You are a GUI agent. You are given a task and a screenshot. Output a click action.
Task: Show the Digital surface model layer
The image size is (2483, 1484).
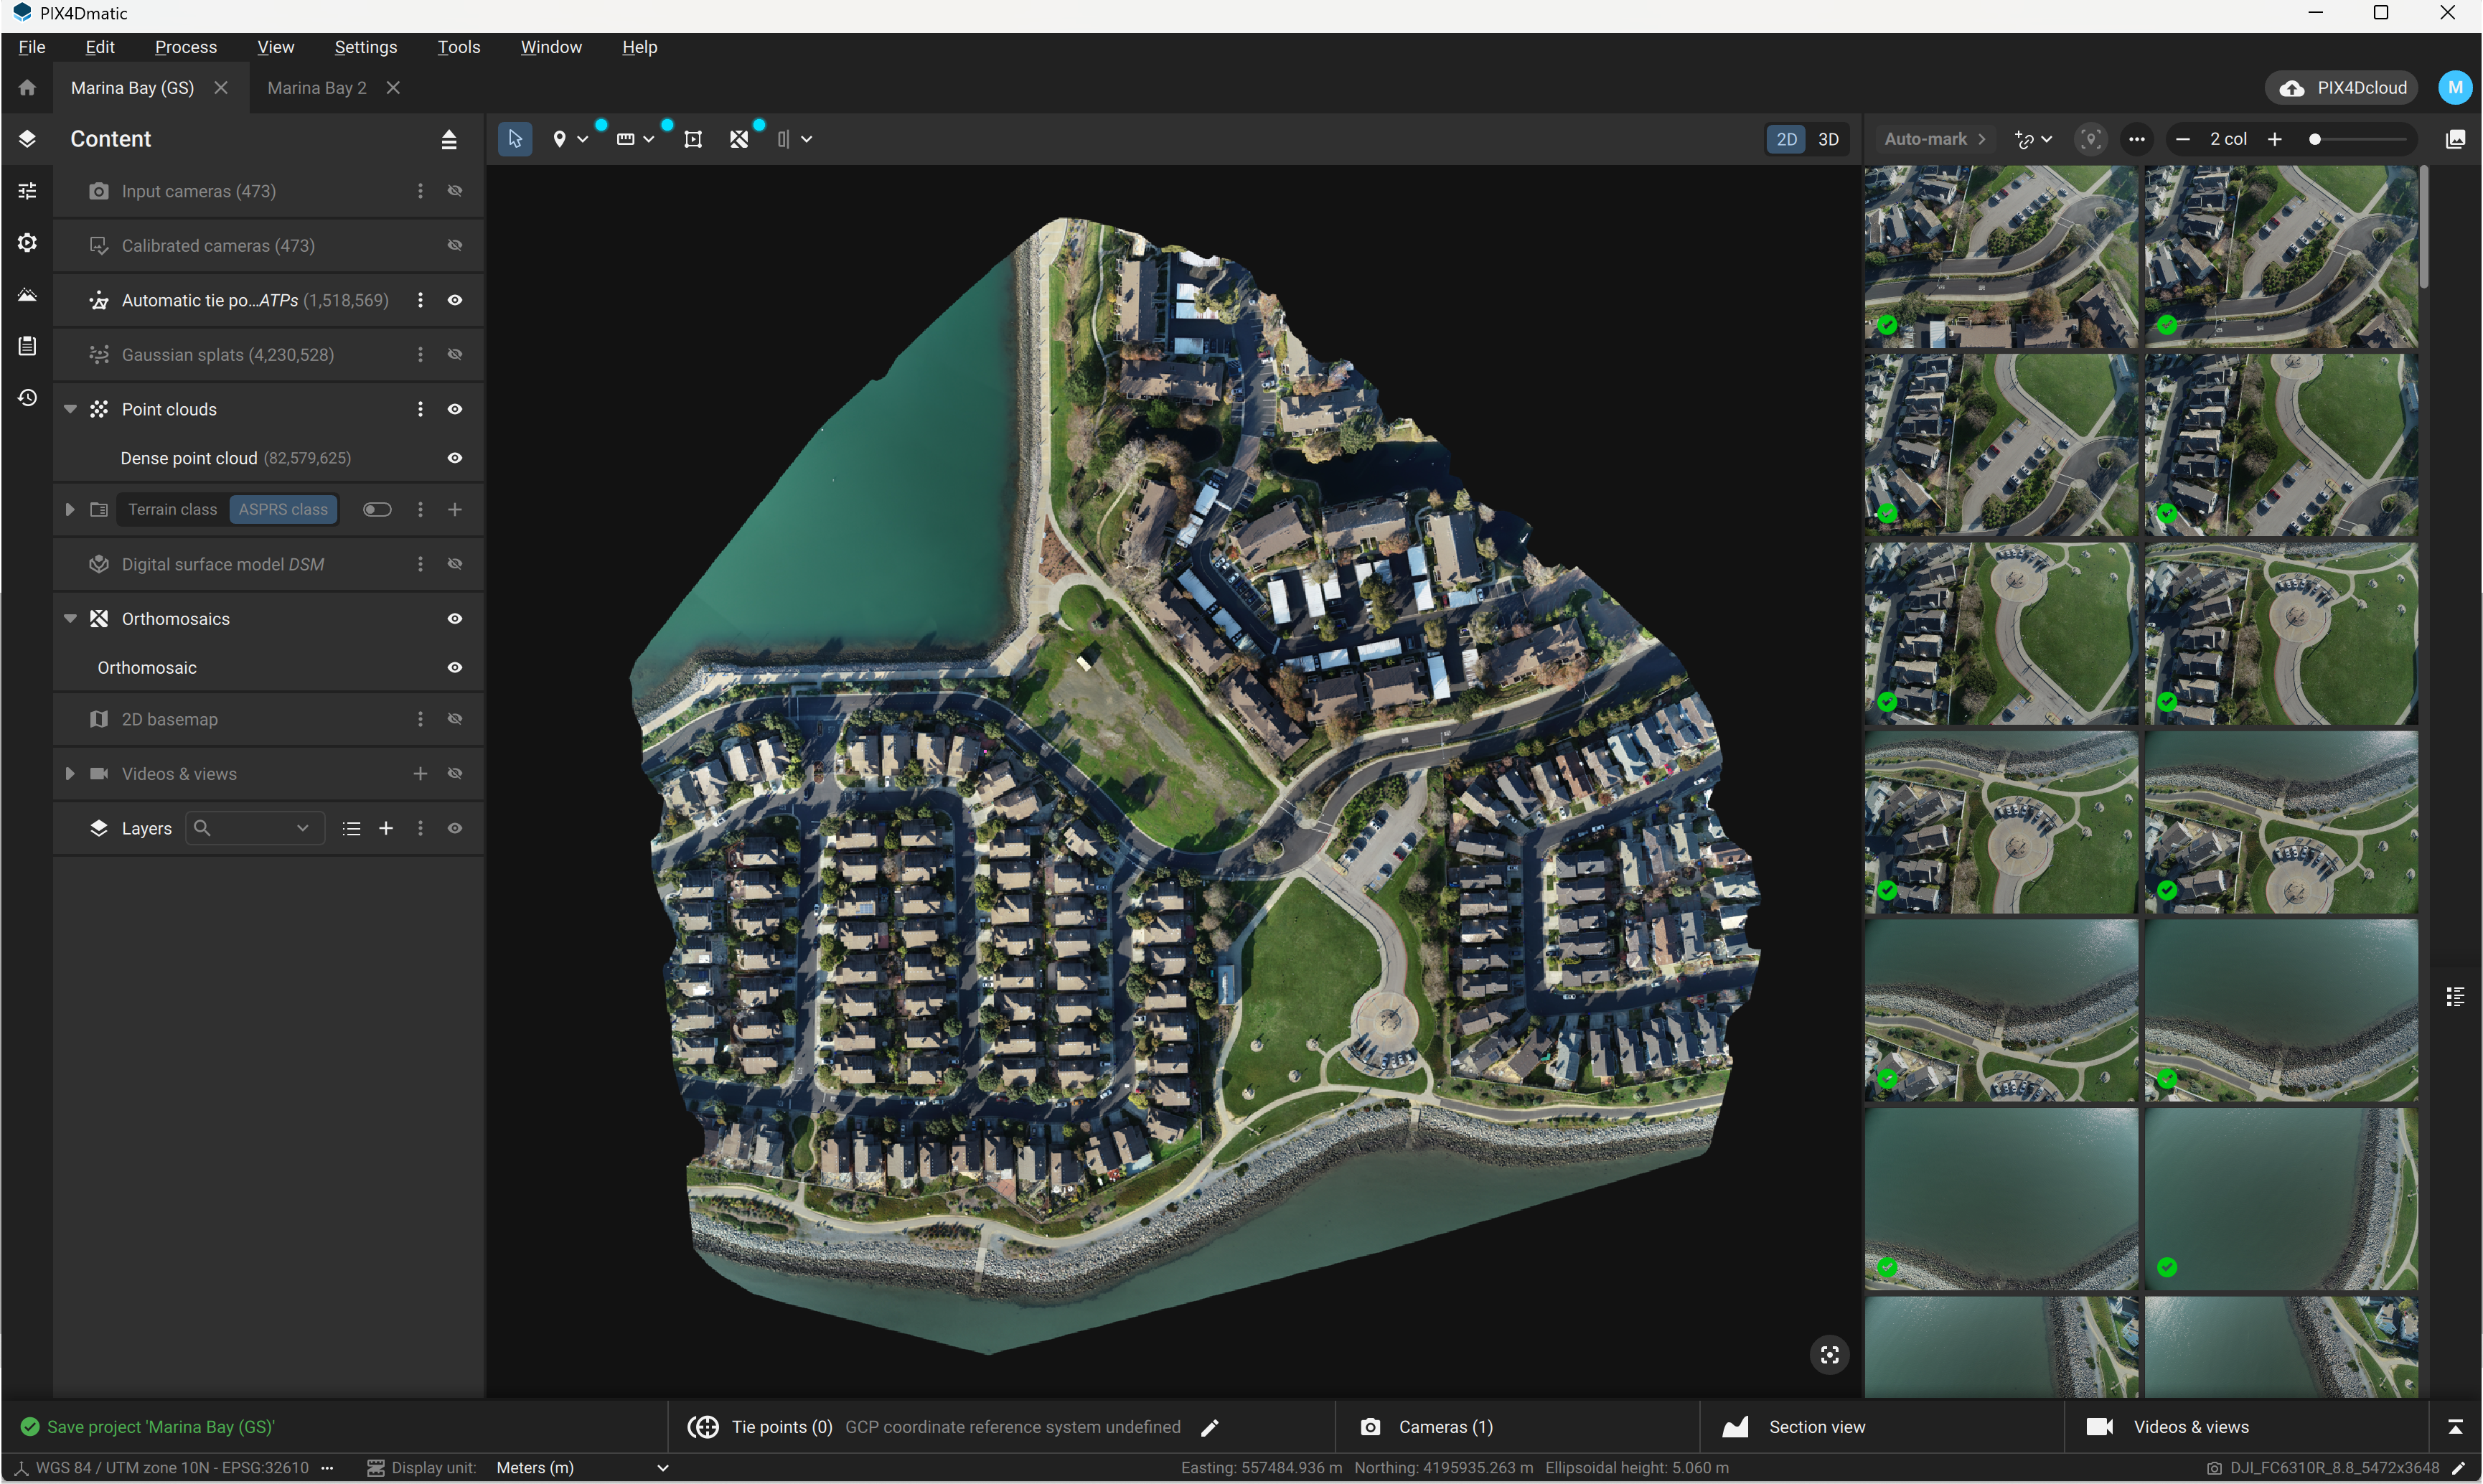[455, 564]
